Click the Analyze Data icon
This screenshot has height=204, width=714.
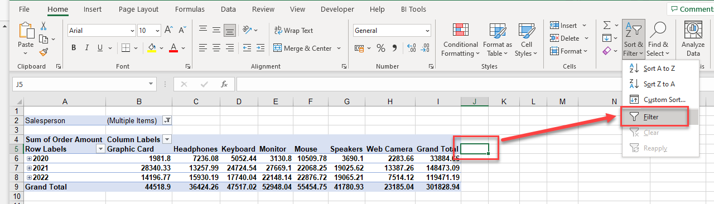[693, 40]
